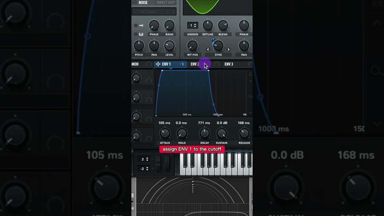Enable the NOISE oscillator checkbox
This screenshot has height=216, width=384.
(x=134, y=3)
